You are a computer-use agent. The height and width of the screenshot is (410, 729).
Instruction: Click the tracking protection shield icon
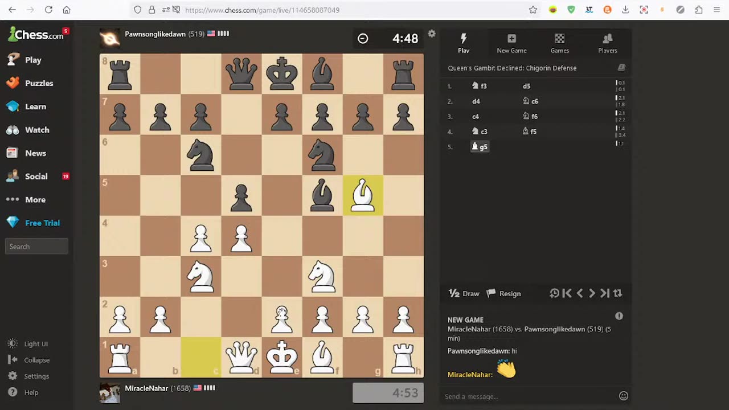click(138, 10)
